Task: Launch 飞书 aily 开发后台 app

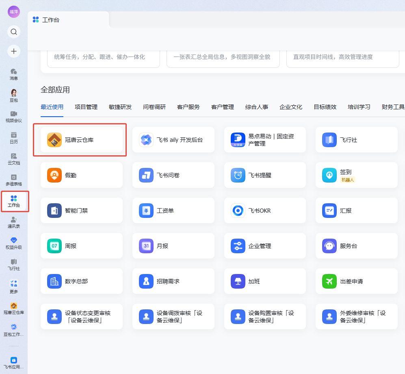Action: click(173, 140)
